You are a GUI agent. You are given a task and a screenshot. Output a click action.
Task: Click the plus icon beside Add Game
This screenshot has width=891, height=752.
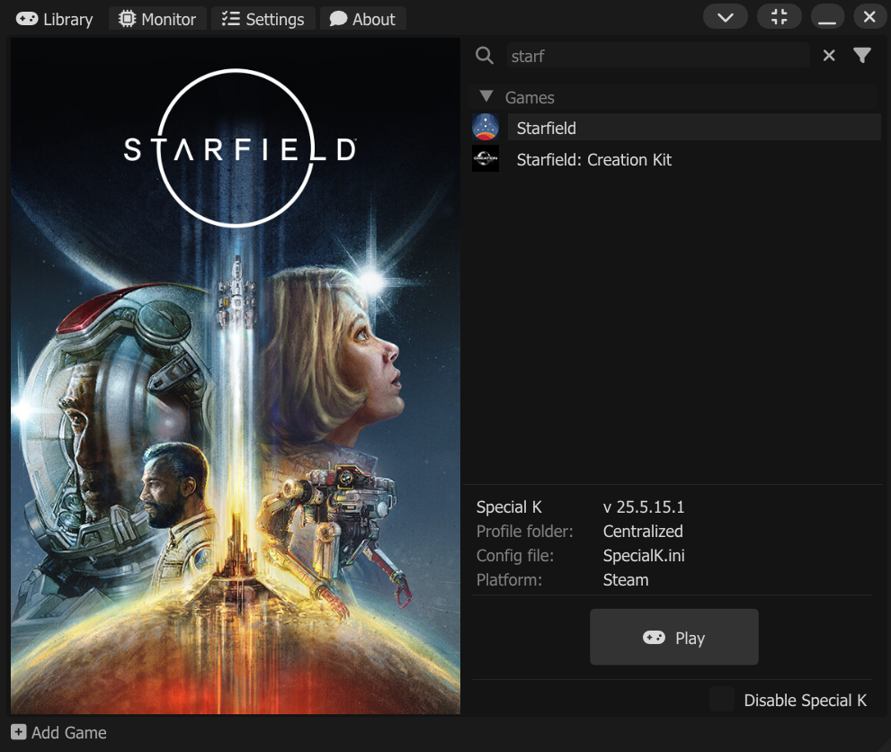(19, 732)
